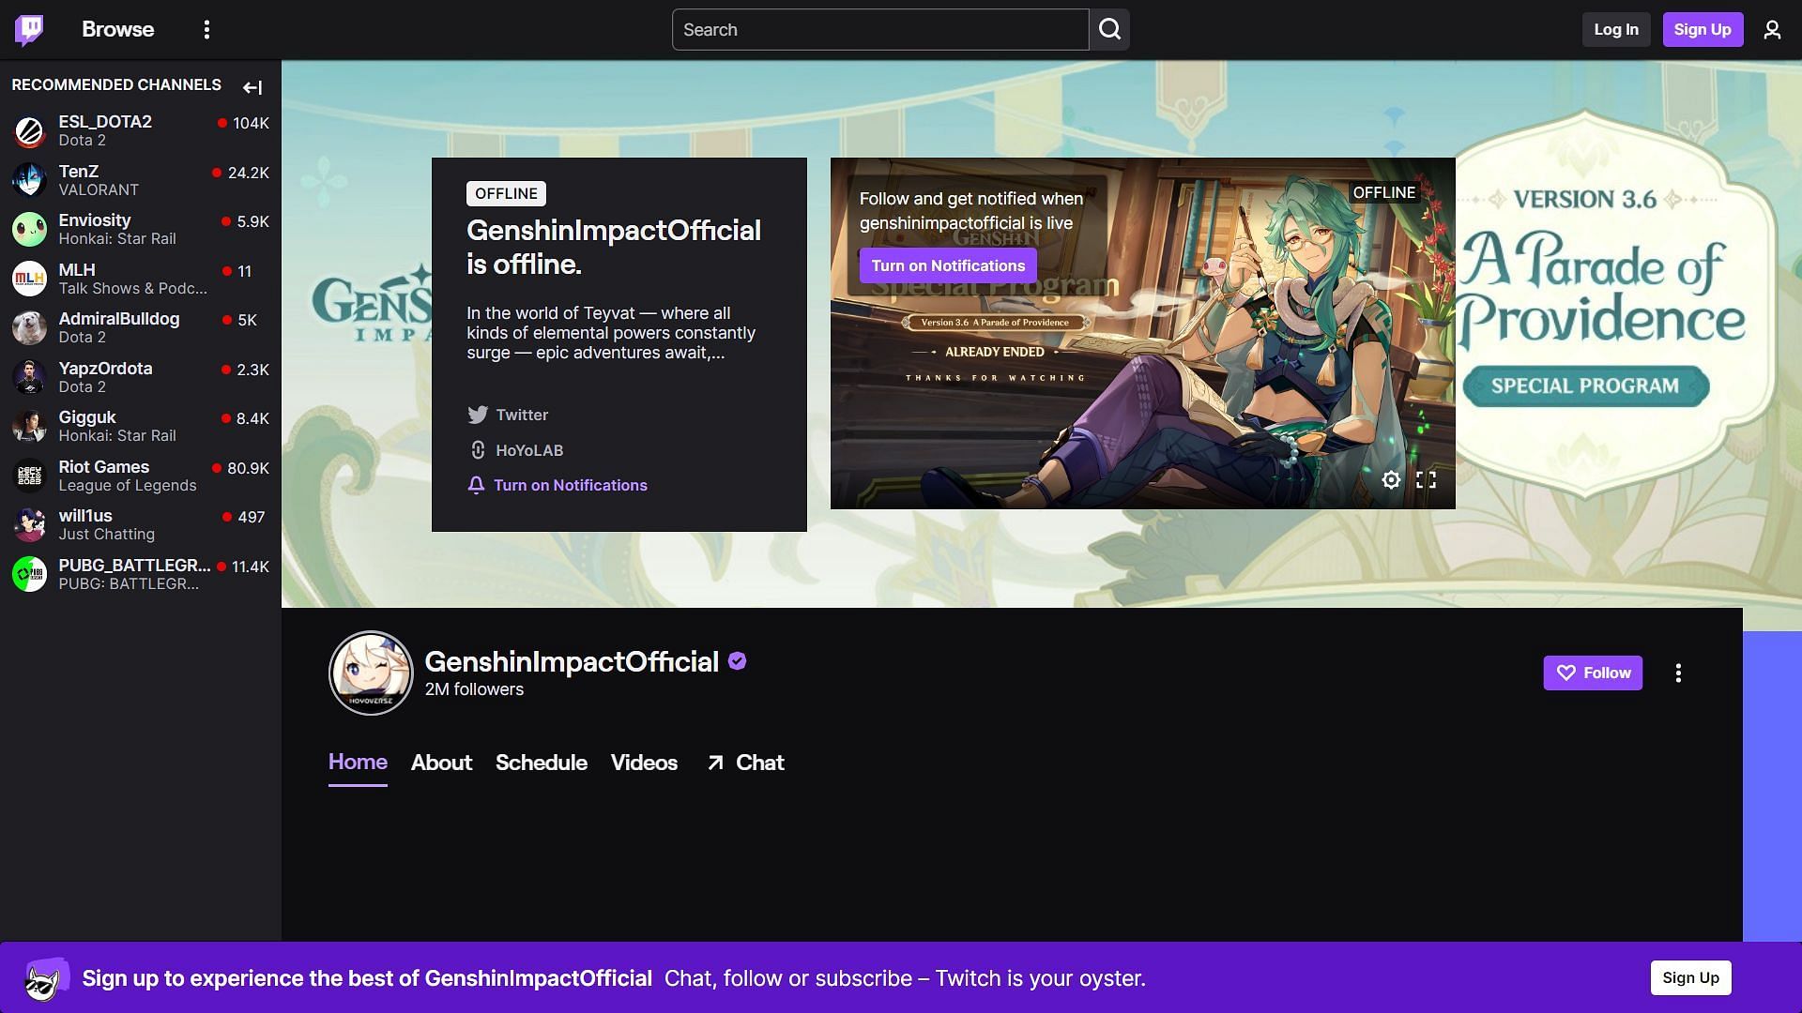Click Sign Up in the bottom banner
This screenshot has width=1802, height=1013.
point(1690,977)
